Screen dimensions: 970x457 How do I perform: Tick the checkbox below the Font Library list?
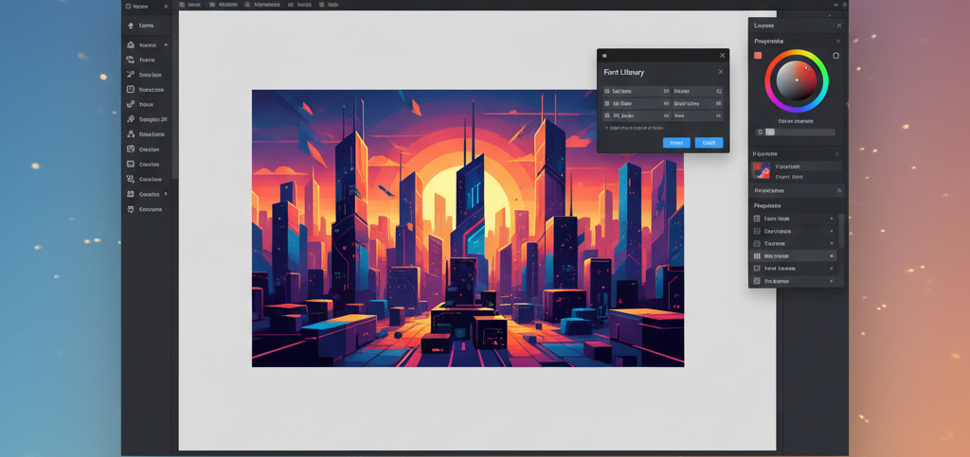pyautogui.click(x=606, y=127)
